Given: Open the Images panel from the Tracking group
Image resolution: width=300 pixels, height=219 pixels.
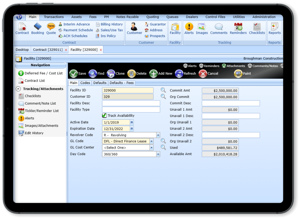Looking at the screenshot, I should click(x=202, y=28).
